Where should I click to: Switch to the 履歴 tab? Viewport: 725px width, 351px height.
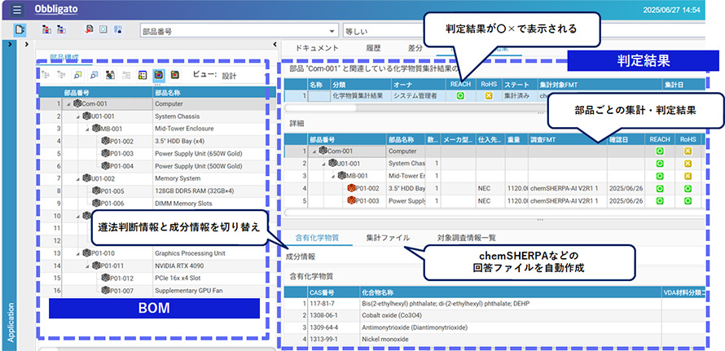point(373,48)
